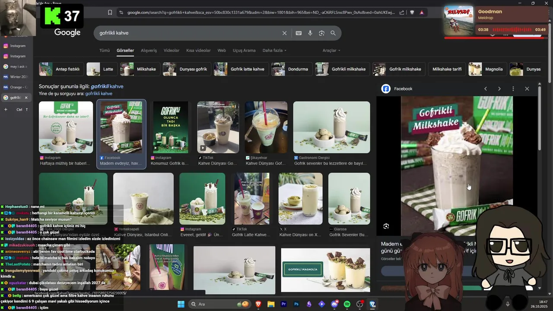Image resolution: width=553 pixels, height=311 pixels.
Task: Open three-dot options in the preview panel
Action: click(513, 89)
